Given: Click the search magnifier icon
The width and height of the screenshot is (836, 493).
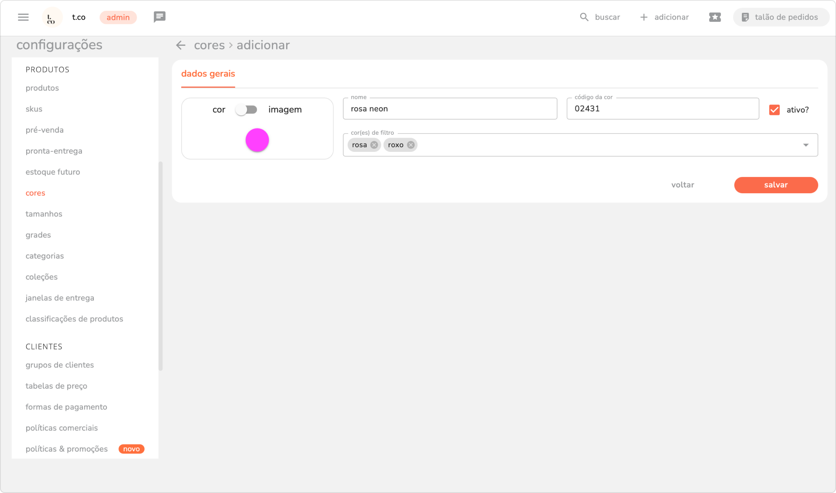Looking at the screenshot, I should (x=584, y=17).
